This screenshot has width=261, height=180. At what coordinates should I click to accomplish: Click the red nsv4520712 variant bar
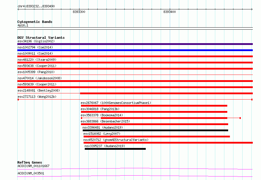click(x=168, y=143)
